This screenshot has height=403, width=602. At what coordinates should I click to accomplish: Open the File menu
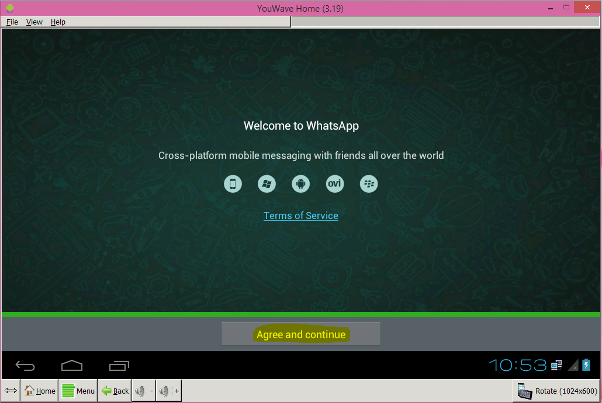point(12,22)
